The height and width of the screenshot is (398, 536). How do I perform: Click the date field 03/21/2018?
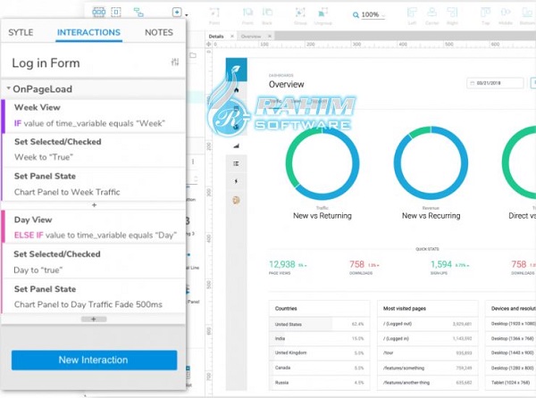click(495, 83)
